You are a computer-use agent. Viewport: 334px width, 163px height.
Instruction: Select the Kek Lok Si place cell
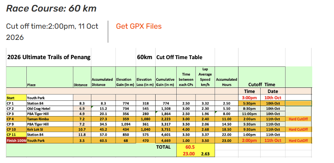(x=36, y=130)
